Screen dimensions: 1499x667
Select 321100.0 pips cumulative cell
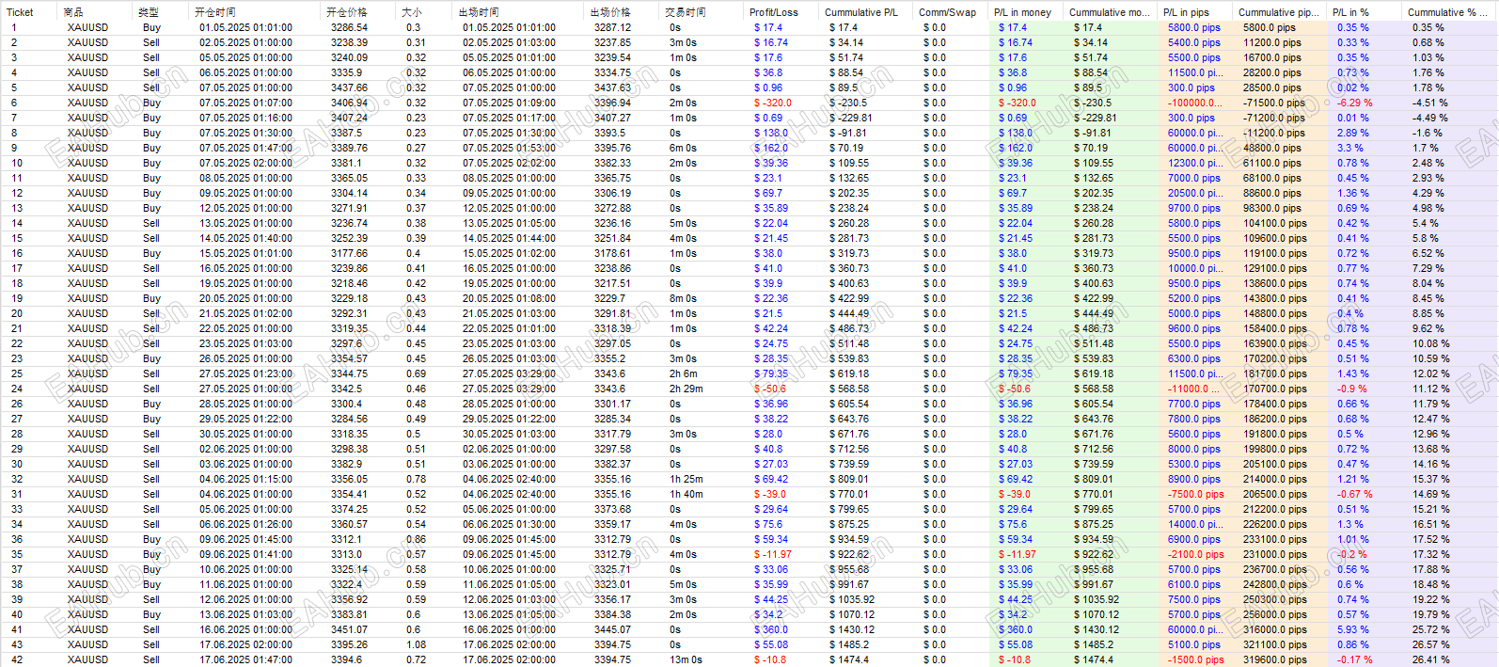point(1275,644)
